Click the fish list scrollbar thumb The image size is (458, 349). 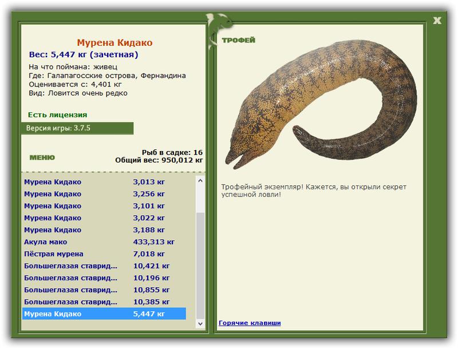(x=200, y=265)
